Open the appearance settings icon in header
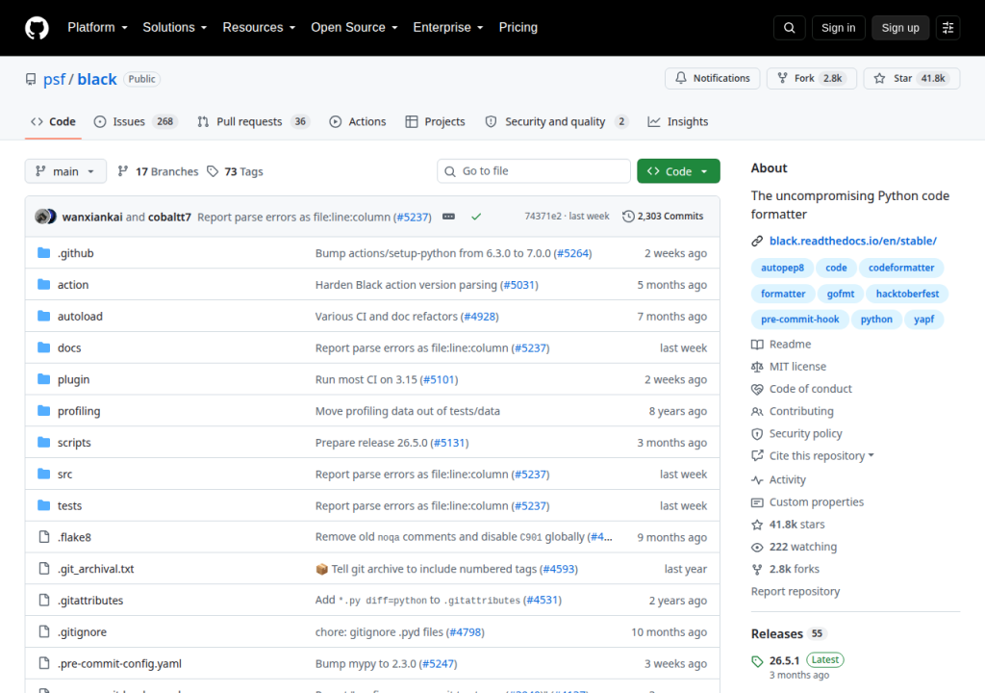985x693 pixels. pyautogui.click(x=947, y=28)
